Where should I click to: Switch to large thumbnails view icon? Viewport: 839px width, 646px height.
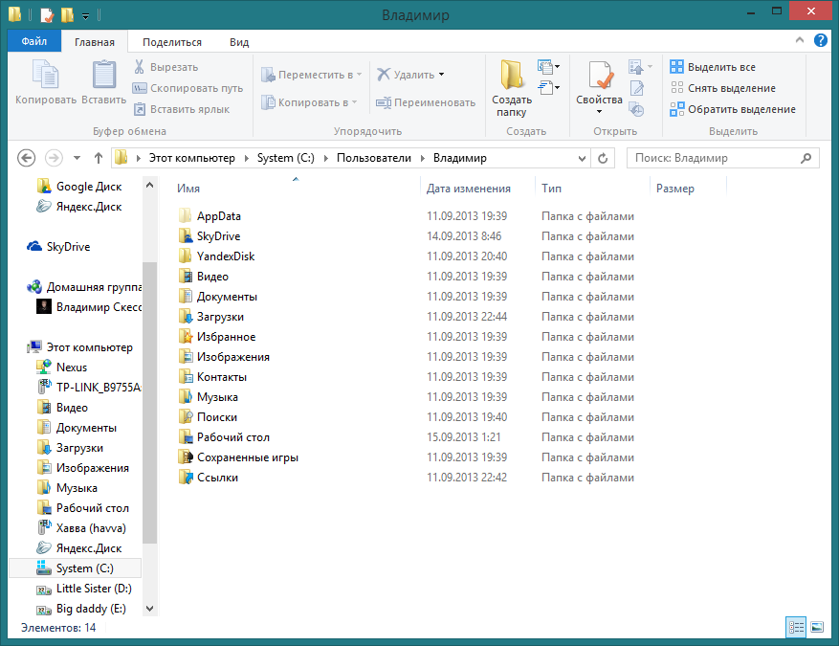817,627
